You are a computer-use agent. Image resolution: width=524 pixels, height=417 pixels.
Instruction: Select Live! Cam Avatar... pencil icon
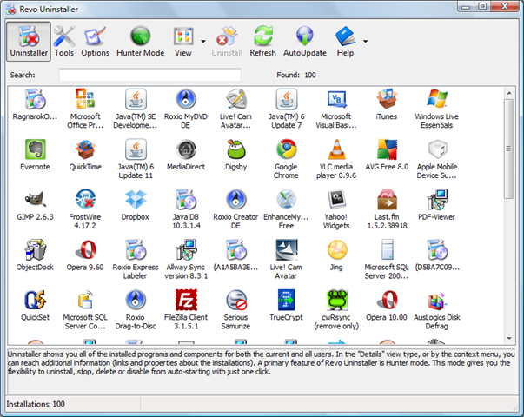coord(236,99)
